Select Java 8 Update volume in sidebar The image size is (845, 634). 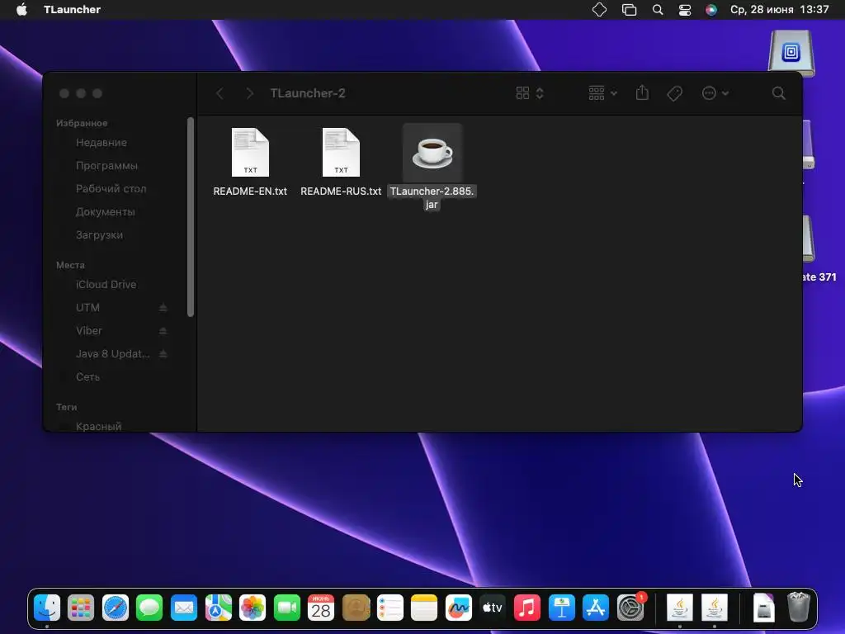(112, 353)
